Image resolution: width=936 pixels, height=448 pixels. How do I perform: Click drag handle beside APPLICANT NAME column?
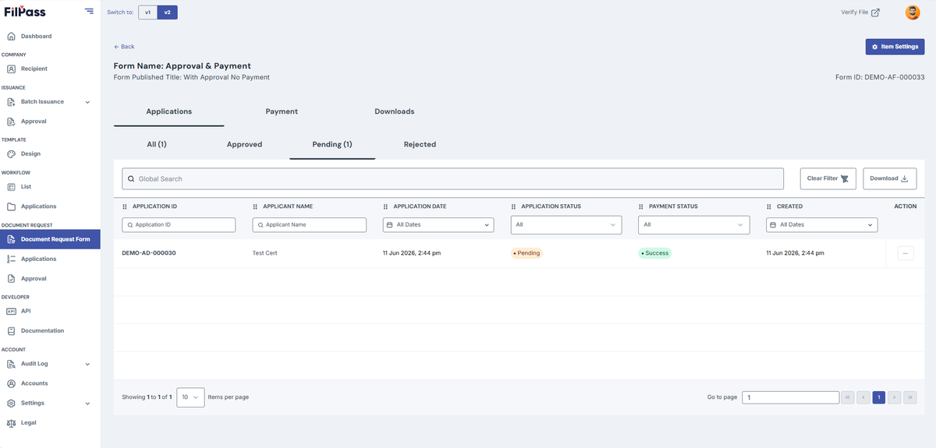coord(255,206)
